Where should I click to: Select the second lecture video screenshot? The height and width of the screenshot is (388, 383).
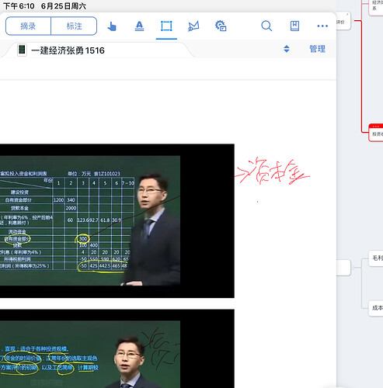[x=117, y=348]
